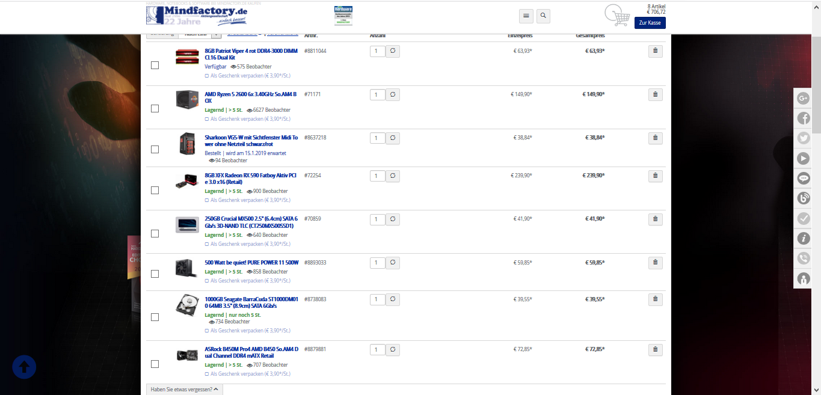The image size is (821, 395).
Task: Delete the be quiet! PURE POWER item
Action: pyautogui.click(x=656, y=263)
